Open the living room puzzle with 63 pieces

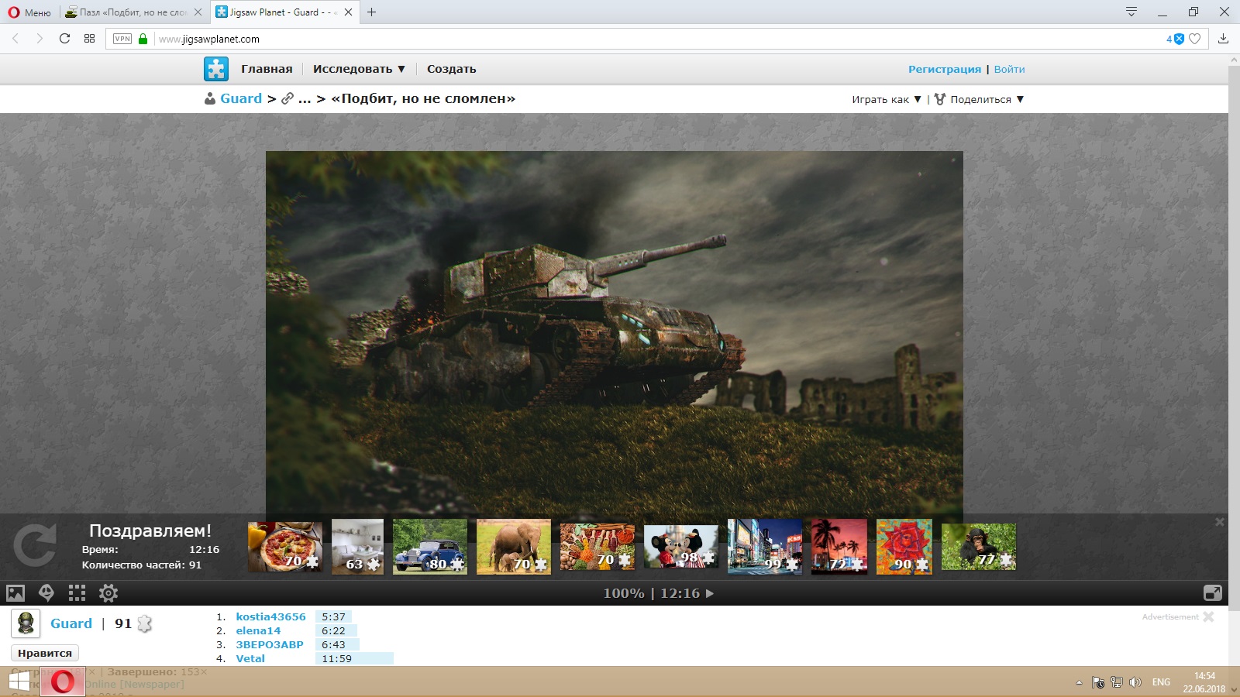coord(358,547)
